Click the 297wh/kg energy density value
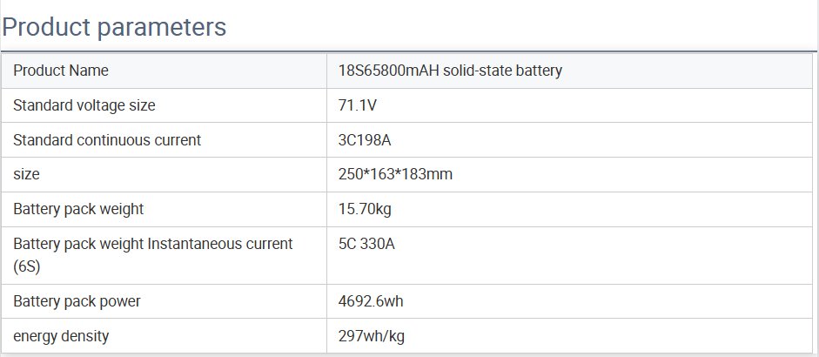This screenshot has width=819, height=357. [372, 335]
